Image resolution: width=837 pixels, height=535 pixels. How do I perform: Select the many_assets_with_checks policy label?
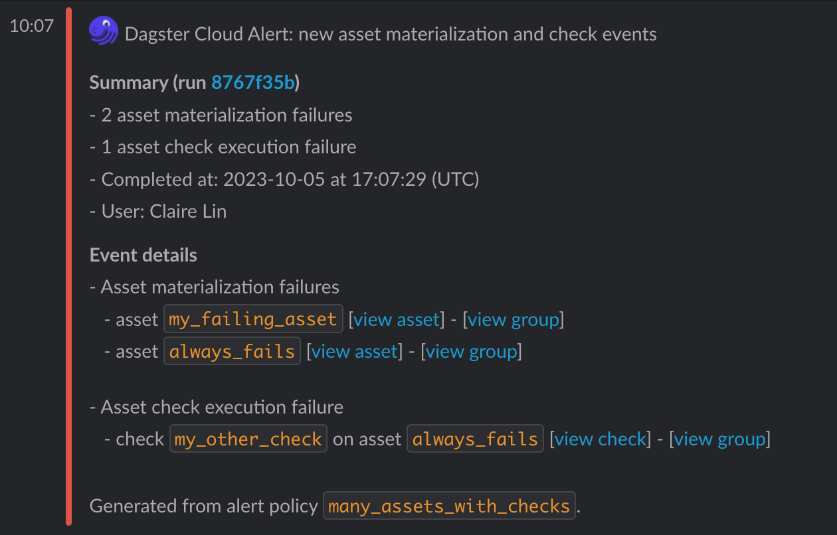click(x=450, y=506)
